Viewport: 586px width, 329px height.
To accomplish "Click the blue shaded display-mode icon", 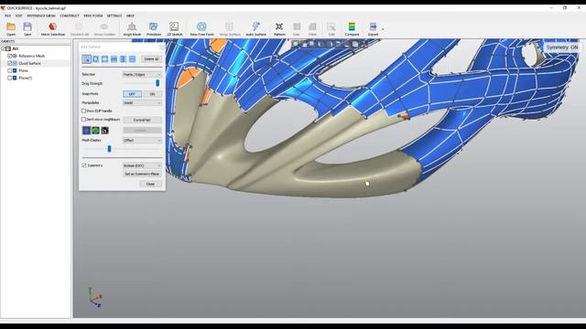I will [86, 130].
